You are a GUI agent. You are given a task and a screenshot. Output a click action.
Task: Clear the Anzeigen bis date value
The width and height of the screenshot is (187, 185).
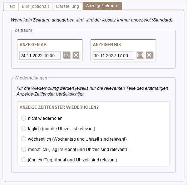(149, 55)
